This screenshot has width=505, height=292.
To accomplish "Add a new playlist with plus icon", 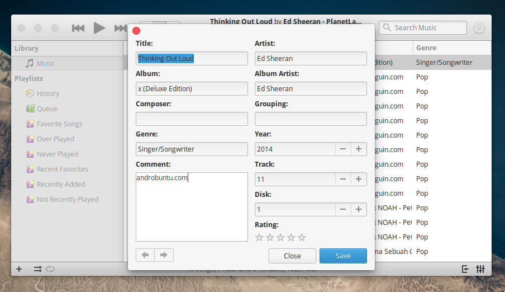I will pyautogui.click(x=19, y=269).
